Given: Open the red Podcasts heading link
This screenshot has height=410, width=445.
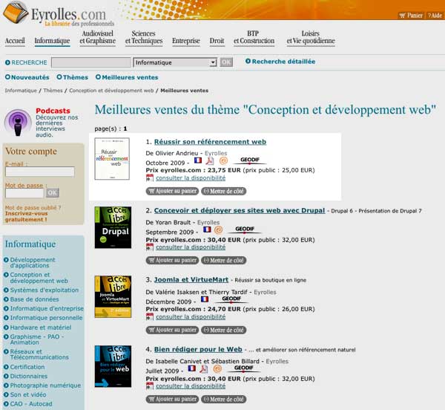Looking at the screenshot, I should point(53,111).
